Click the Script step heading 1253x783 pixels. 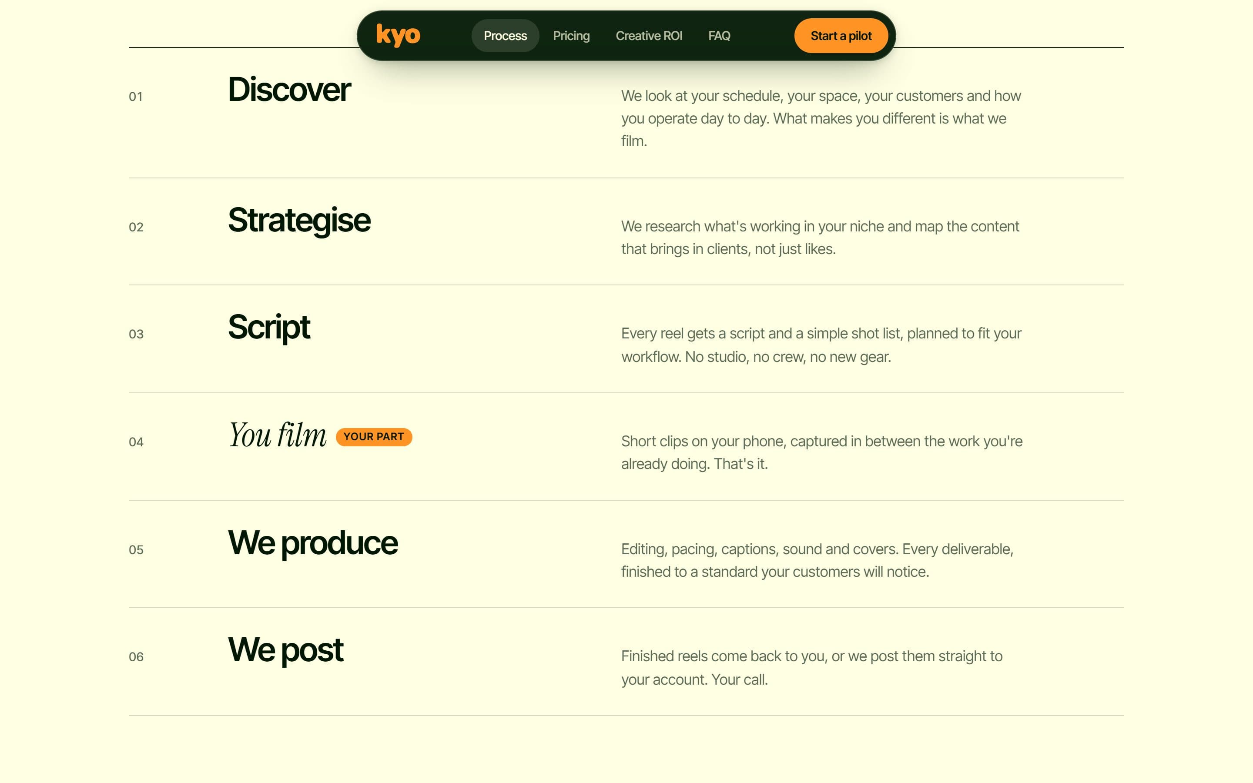pyautogui.click(x=269, y=328)
